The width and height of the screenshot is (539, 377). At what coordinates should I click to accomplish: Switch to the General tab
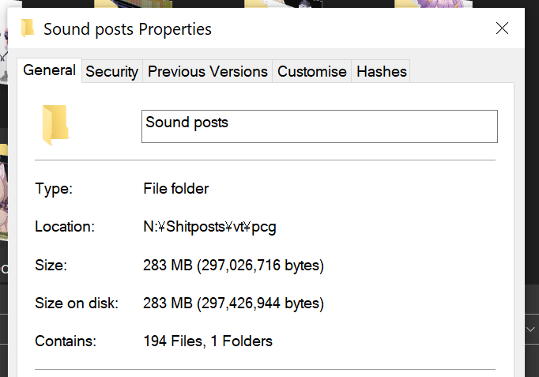pos(49,70)
